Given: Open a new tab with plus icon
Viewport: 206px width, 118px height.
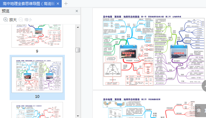Looking at the screenshot, I should tap(66, 3).
